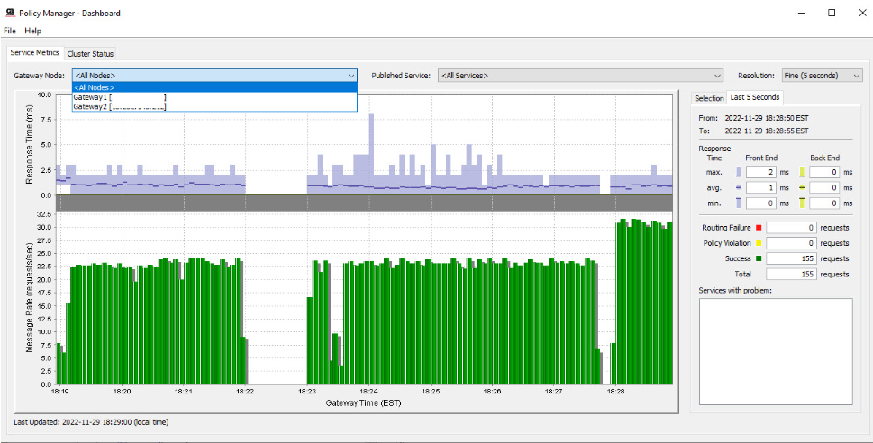Click the Back End min response icon
Image resolution: width=873 pixels, height=443 pixels.
[801, 203]
